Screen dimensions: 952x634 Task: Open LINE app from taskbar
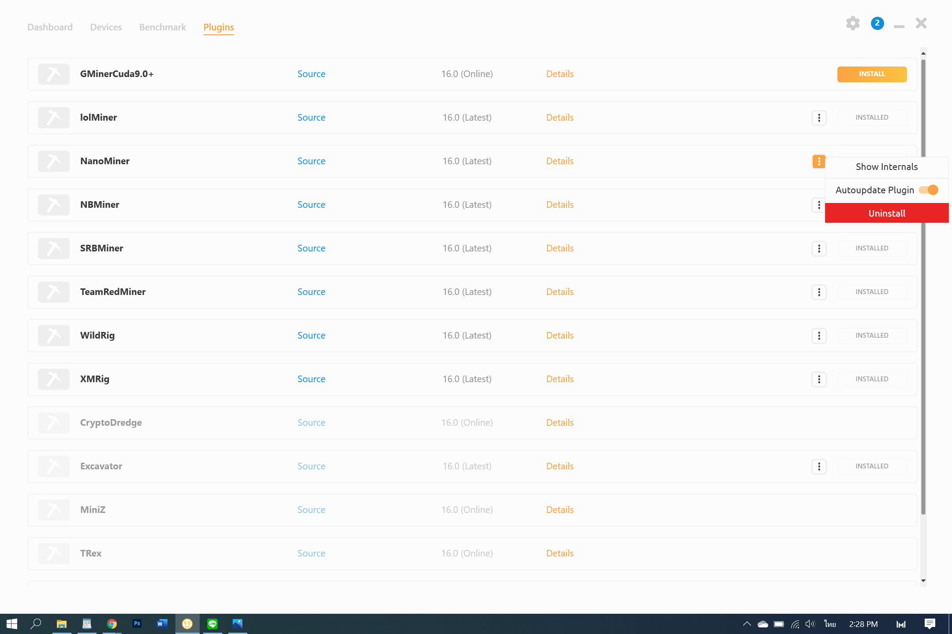(212, 624)
